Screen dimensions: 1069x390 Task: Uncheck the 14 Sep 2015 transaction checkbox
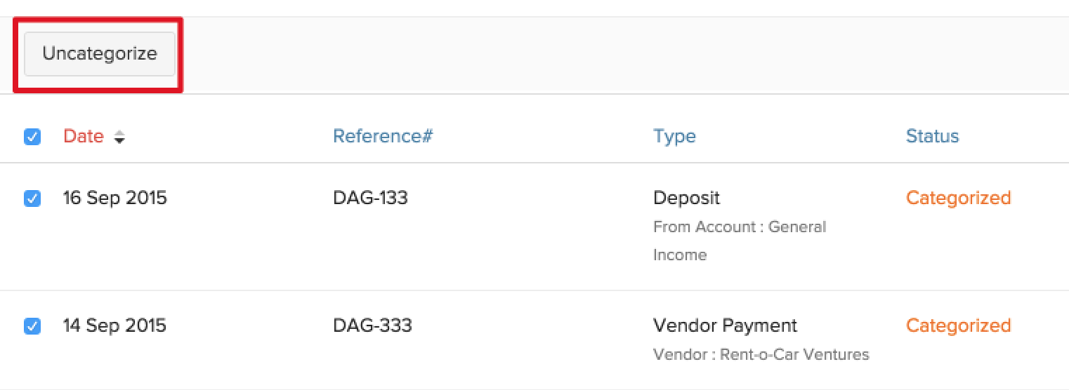[32, 326]
